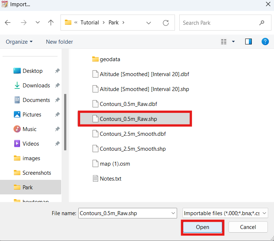The image size is (274, 241).
Task: Click the Search Park input field
Action: [219, 23]
